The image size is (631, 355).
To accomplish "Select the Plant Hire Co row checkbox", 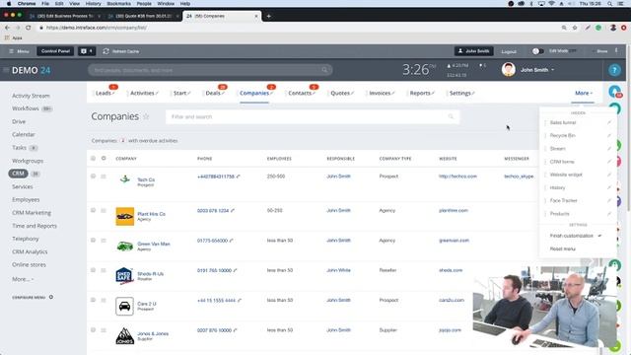I will click(93, 210).
